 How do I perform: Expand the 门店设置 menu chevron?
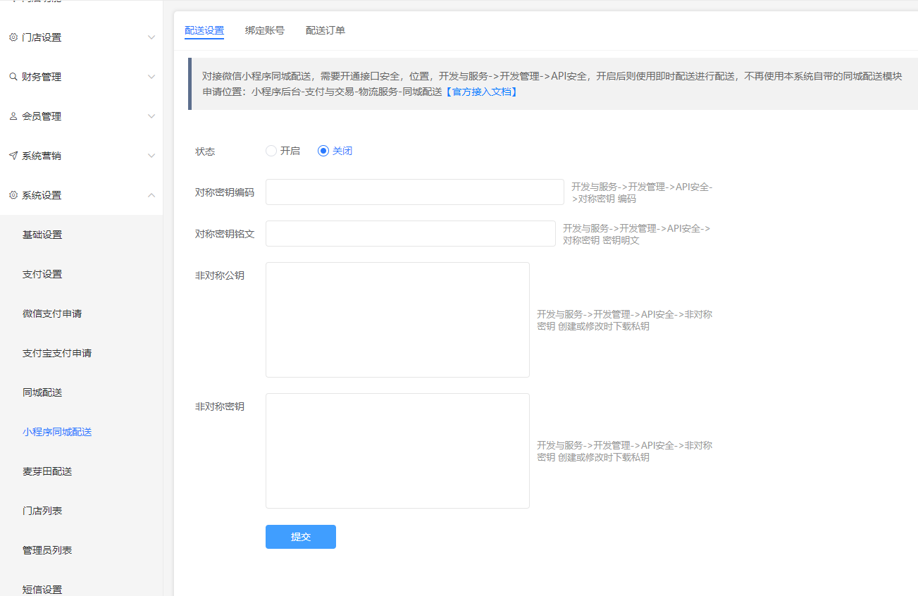151,37
